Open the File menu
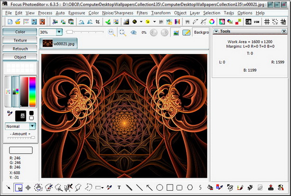291x196 pixels. tap(8, 13)
